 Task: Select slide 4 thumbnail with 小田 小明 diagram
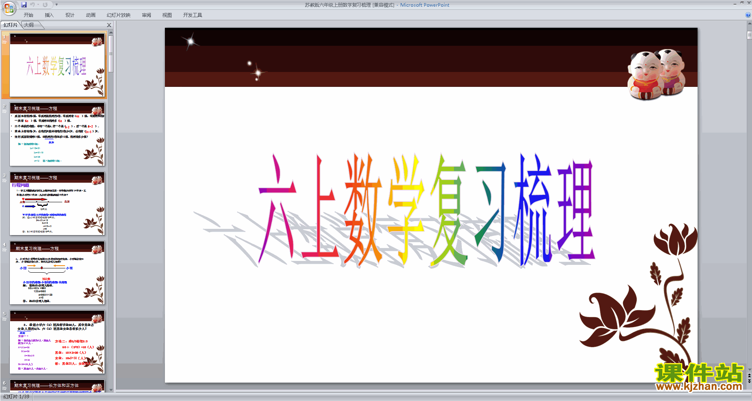57,273
